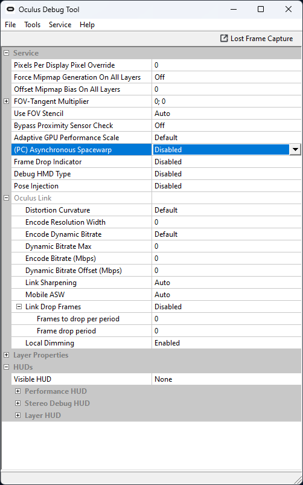The width and height of the screenshot is (303, 485).
Task: Expand the FOV-Tangent Multiplier row
Action: (x=6, y=101)
